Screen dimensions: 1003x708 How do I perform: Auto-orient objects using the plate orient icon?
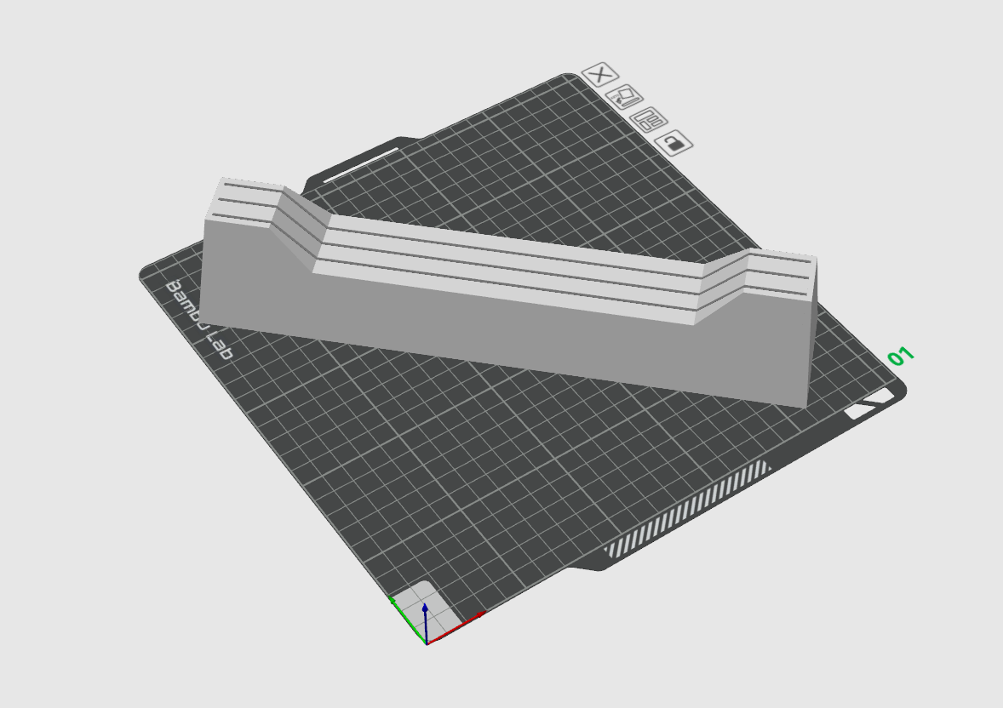pos(624,97)
